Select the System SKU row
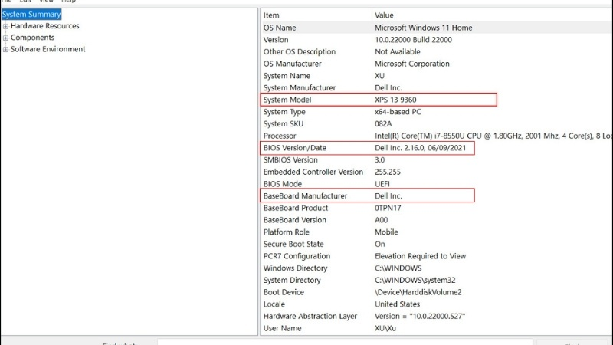This screenshot has height=345, width=613. [x=437, y=124]
